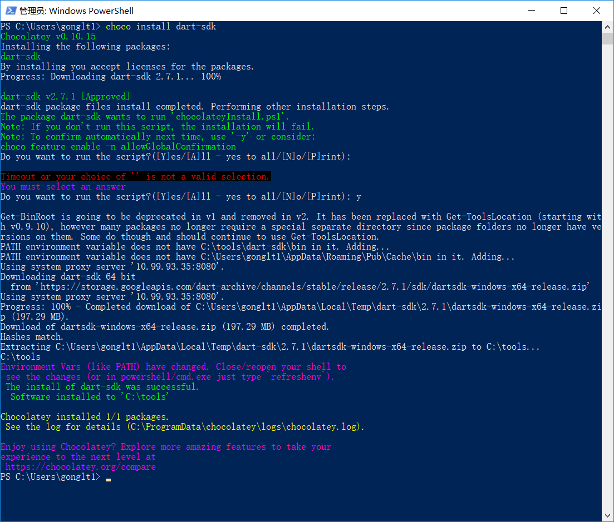Click 'Progress: Downloading dart-sdk 2.7.1... 100%' line
614x522 pixels.
111,77
